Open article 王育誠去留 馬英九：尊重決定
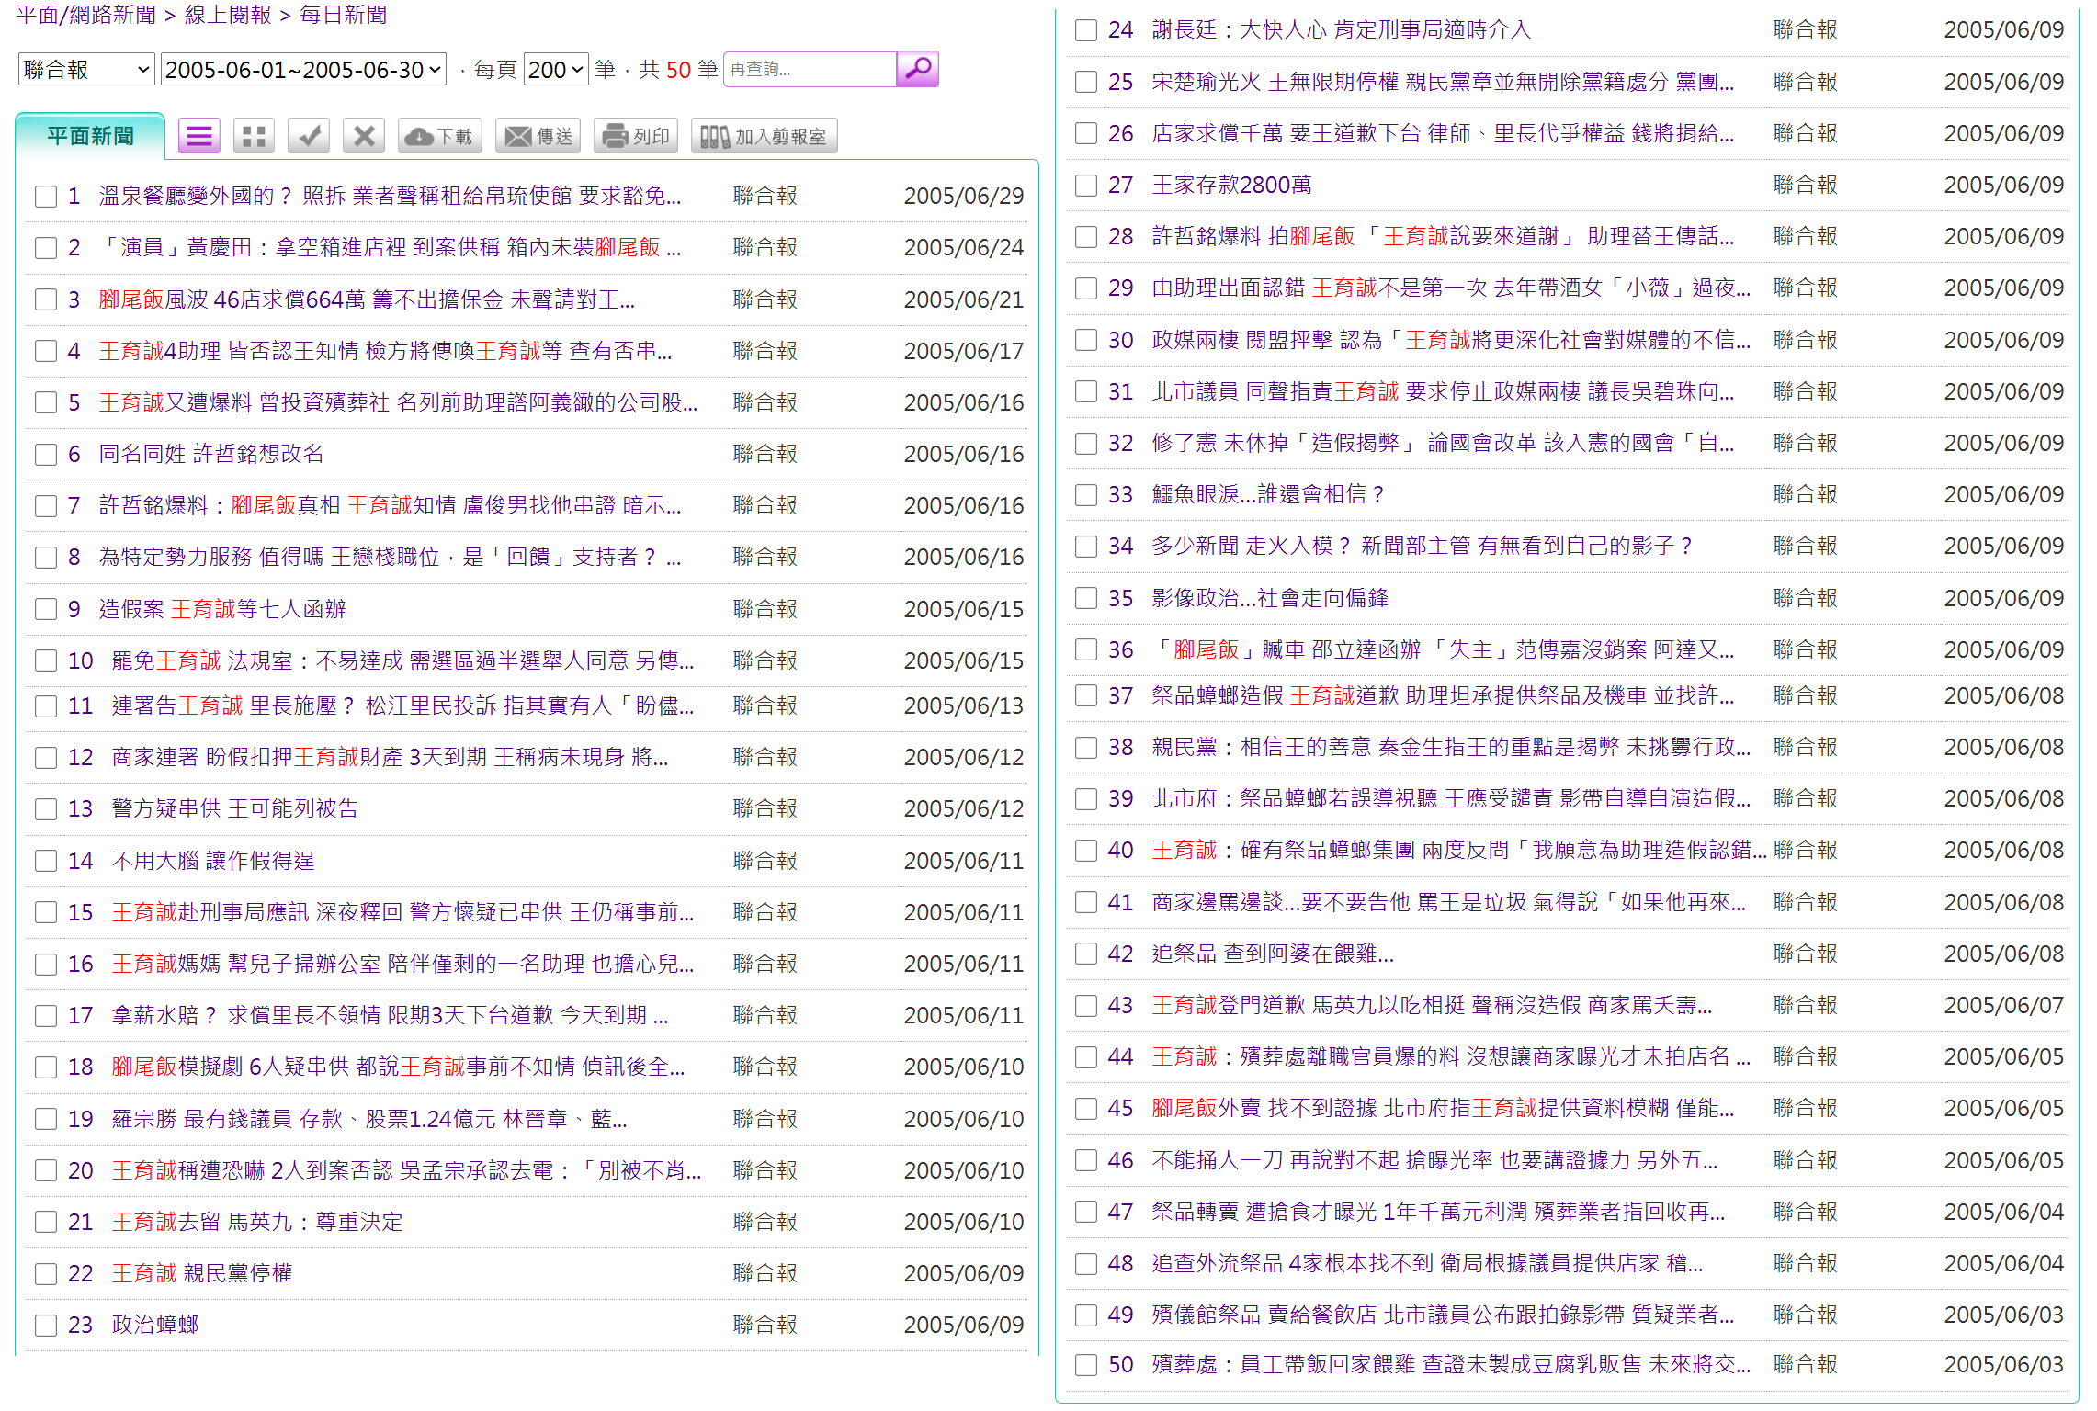2097x1411 pixels. point(257,1222)
